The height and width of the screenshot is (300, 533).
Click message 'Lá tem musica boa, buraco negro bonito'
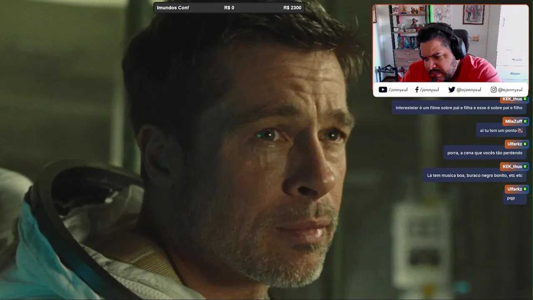pos(475,175)
